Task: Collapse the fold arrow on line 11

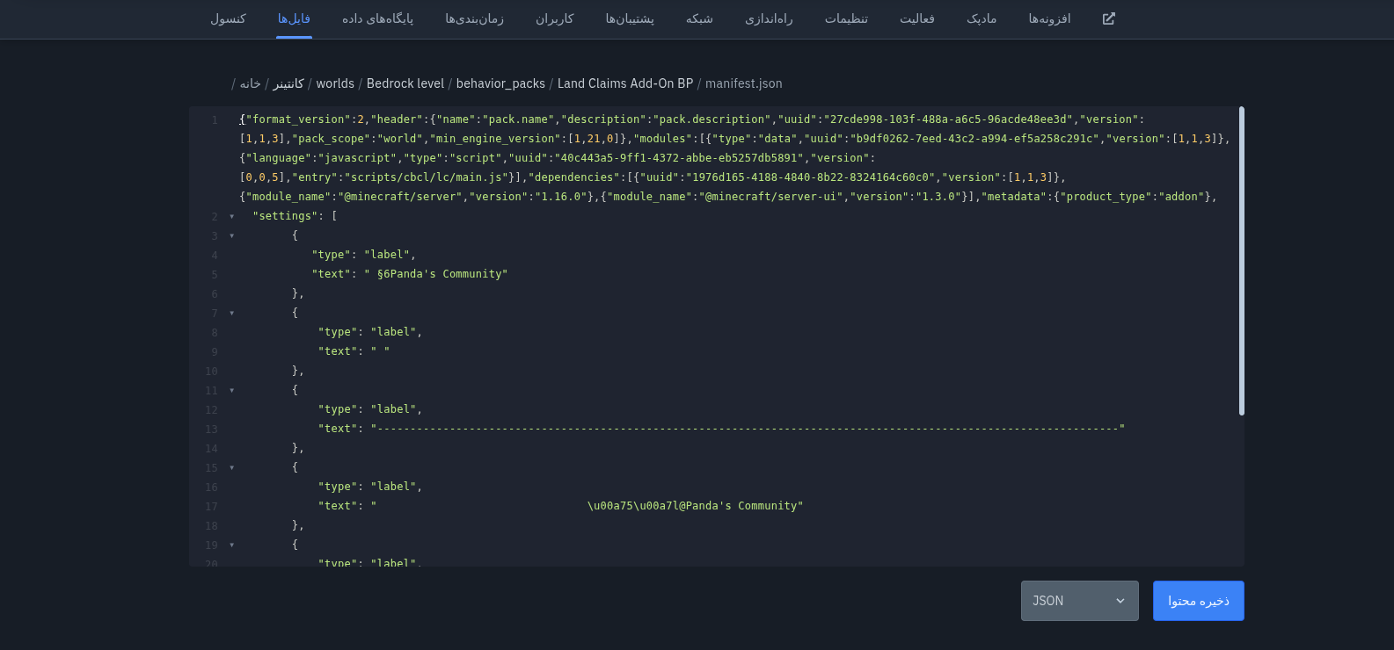Action: [232, 390]
